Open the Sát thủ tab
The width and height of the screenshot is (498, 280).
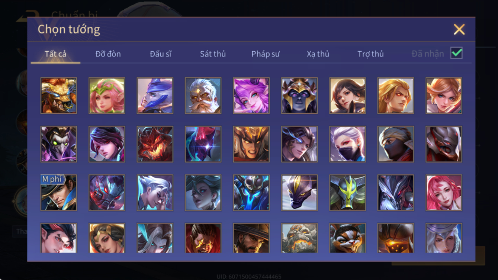pos(213,54)
